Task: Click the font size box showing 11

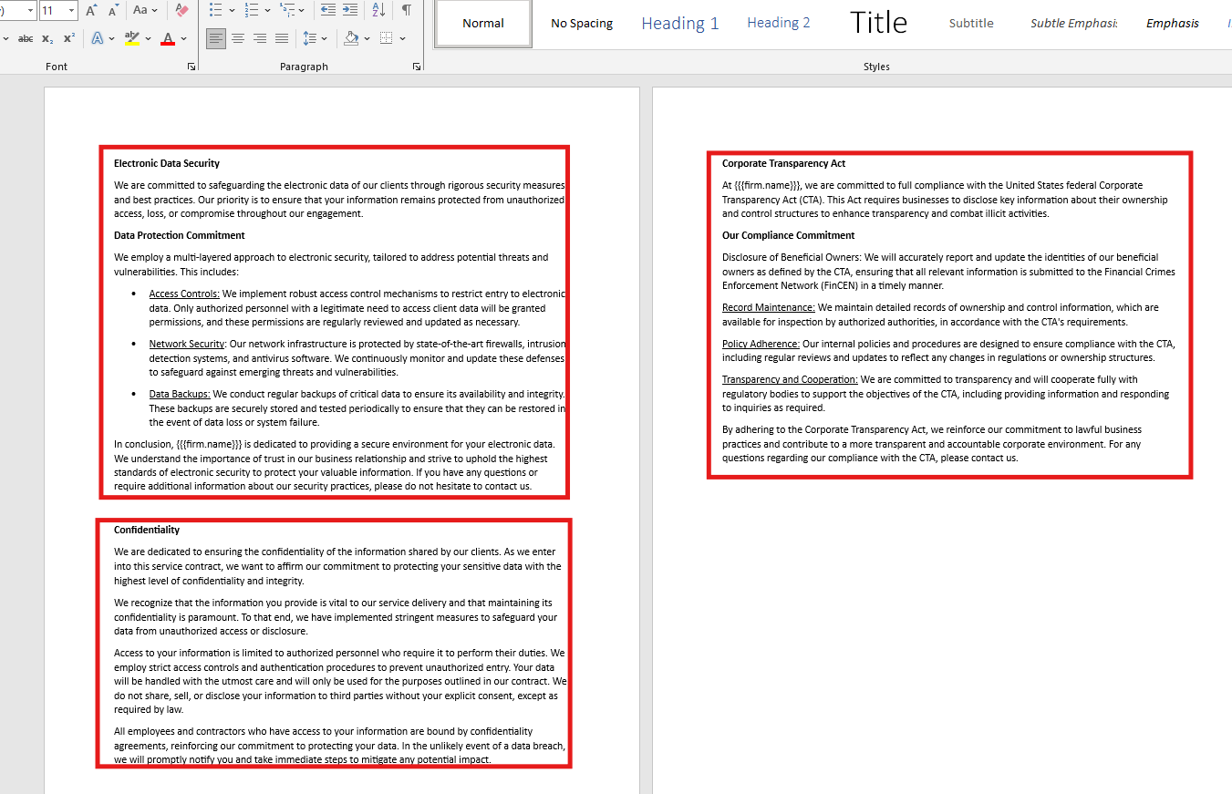Action: [53, 10]
